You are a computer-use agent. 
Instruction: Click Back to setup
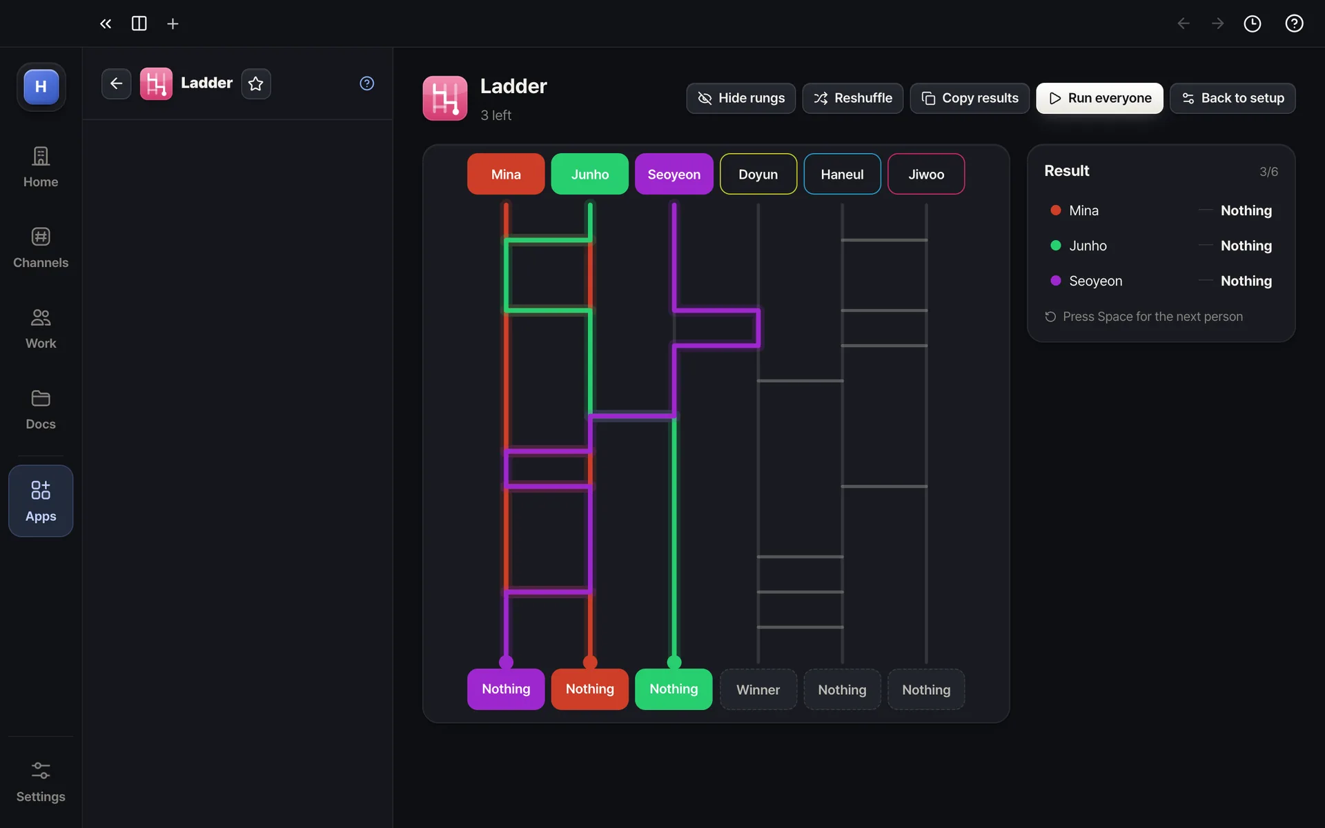1233,98
